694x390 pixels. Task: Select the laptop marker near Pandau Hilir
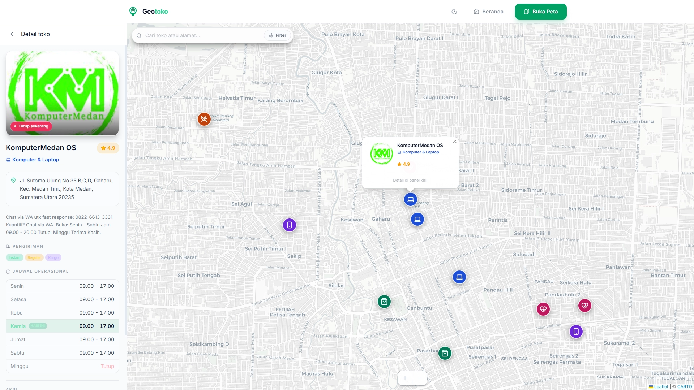(x=459, y=277)
